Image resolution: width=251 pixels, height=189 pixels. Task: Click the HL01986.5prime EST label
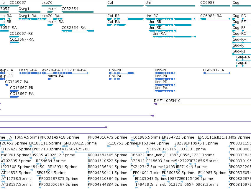coord(145,137)
